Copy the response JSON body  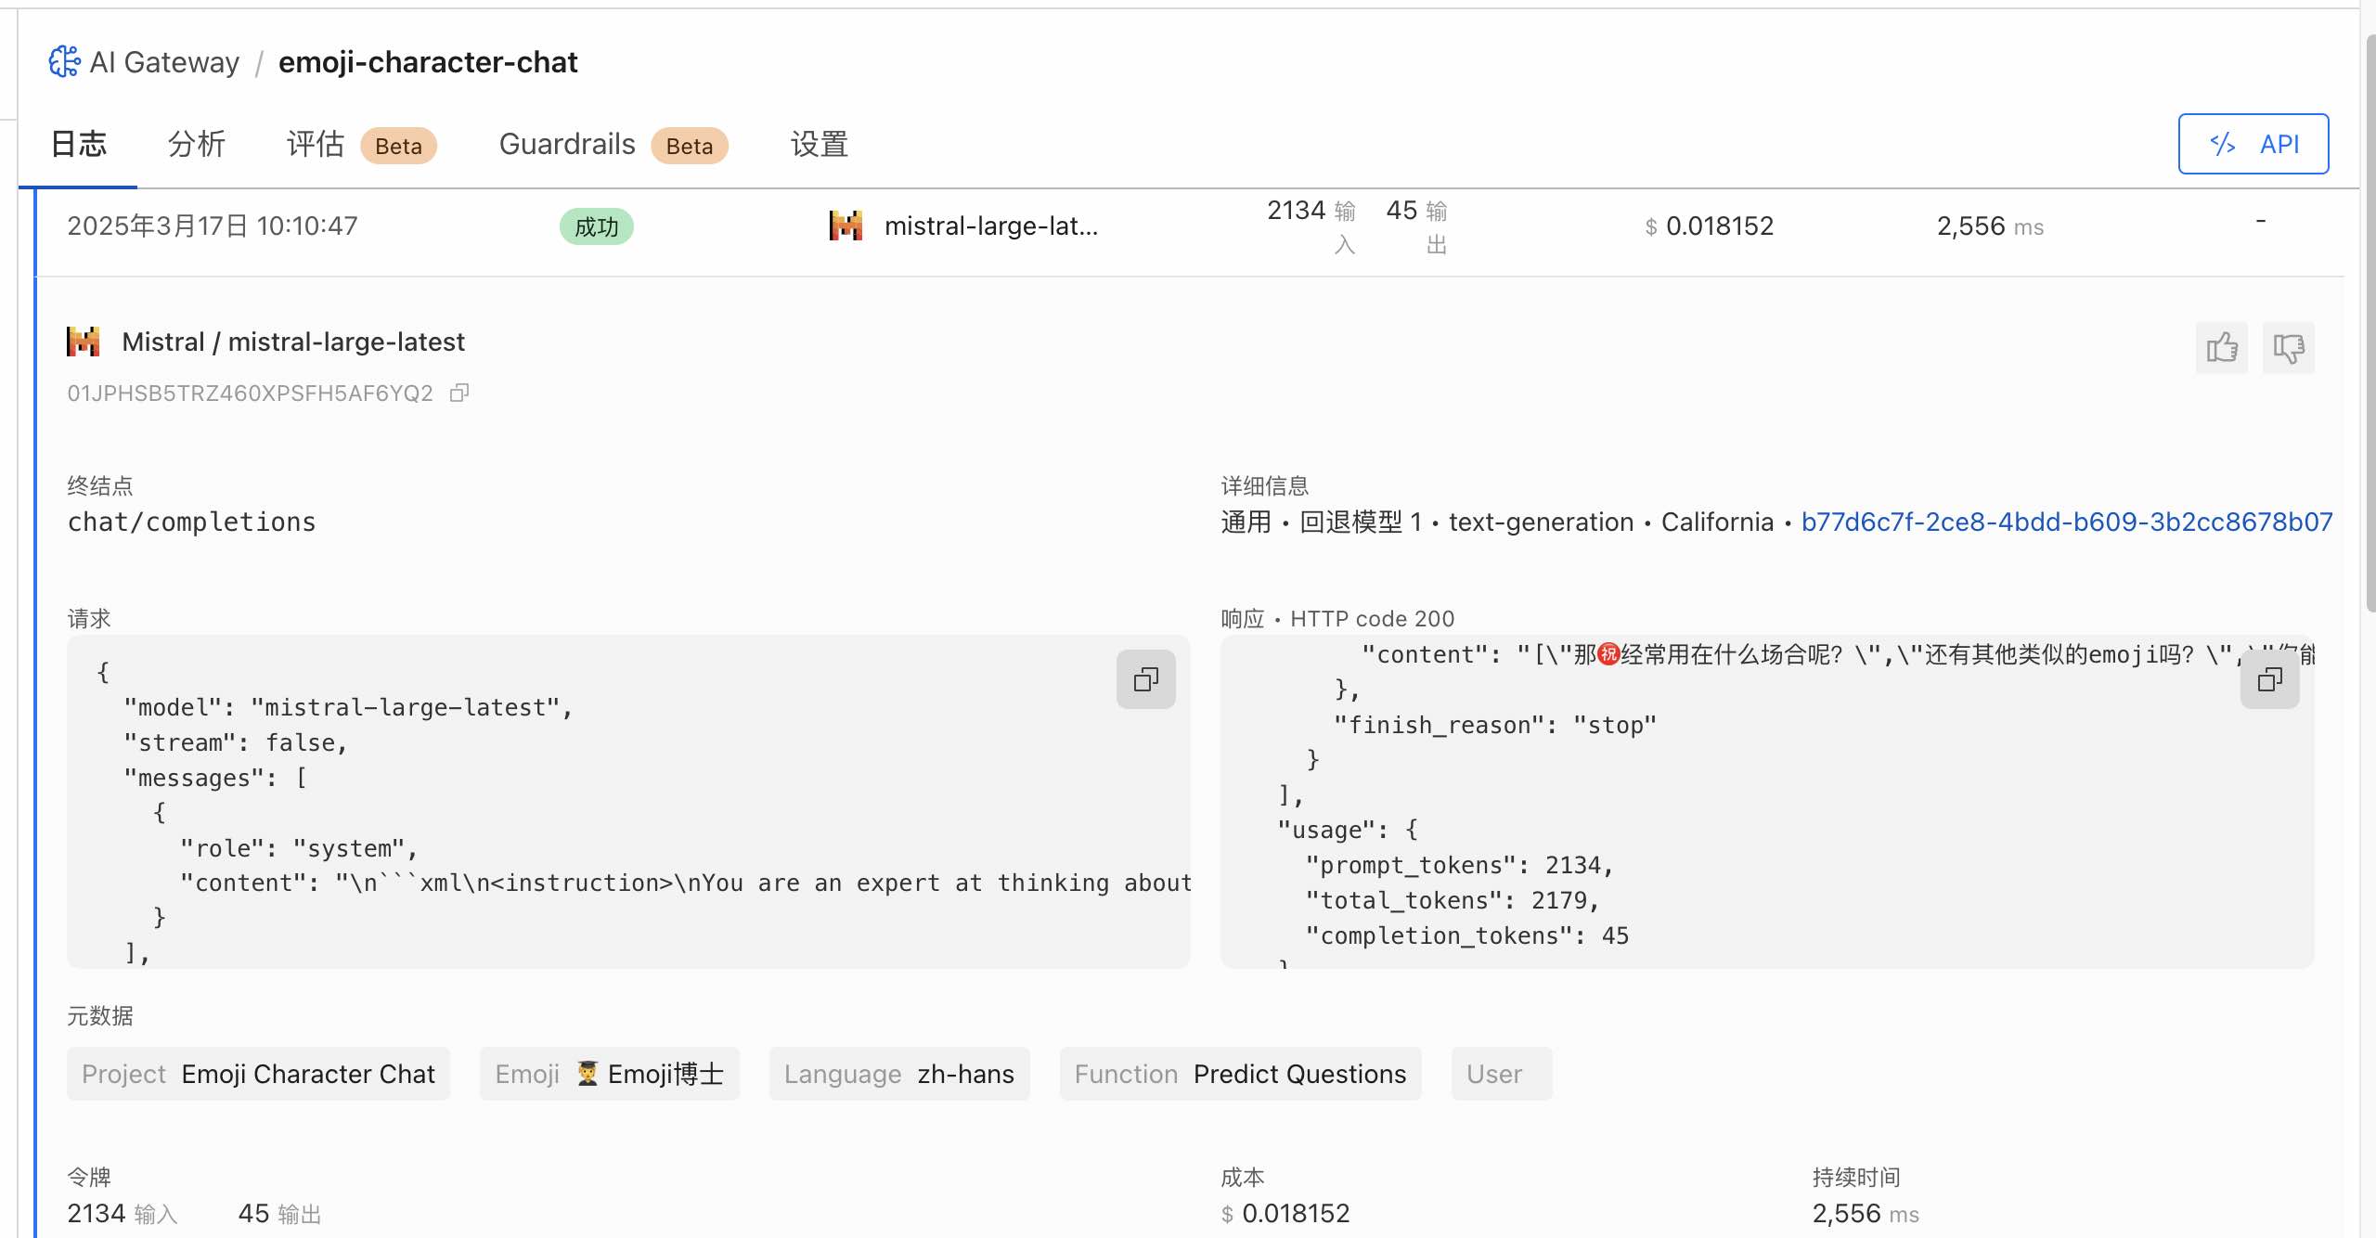click(x=2269, y=679)
